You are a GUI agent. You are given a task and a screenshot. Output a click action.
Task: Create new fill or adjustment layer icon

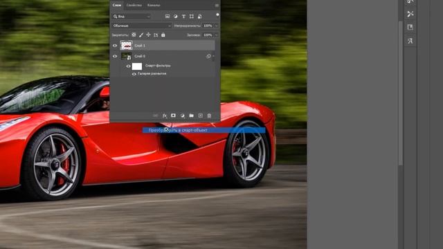coord(182,116)
